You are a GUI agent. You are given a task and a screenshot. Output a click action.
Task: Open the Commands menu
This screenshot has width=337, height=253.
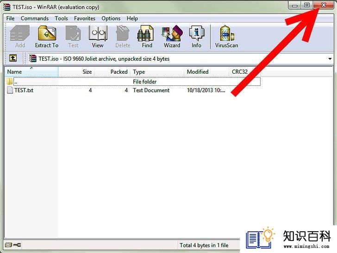[x=35, y=19]
